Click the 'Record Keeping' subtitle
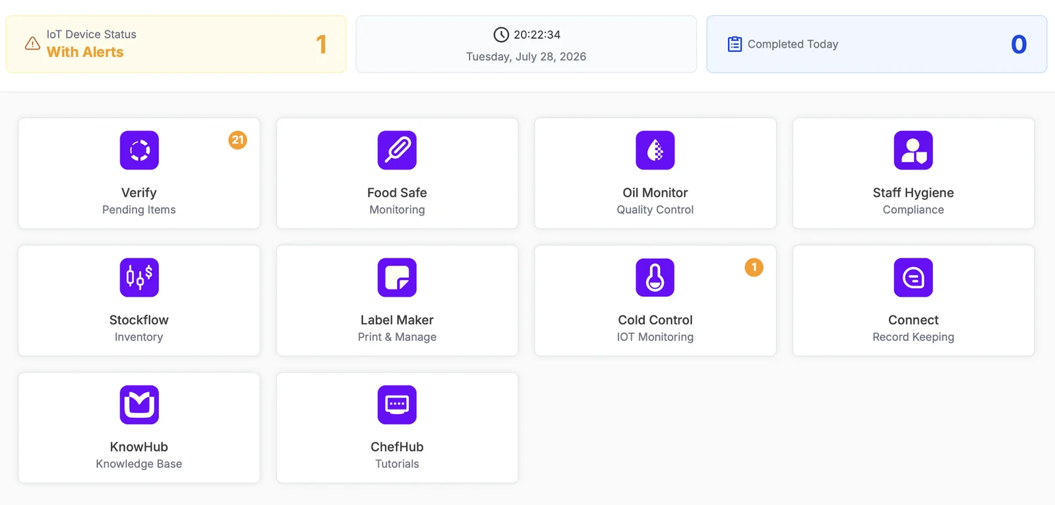The width and height of the screenshot is (1055, 505). 913,337
